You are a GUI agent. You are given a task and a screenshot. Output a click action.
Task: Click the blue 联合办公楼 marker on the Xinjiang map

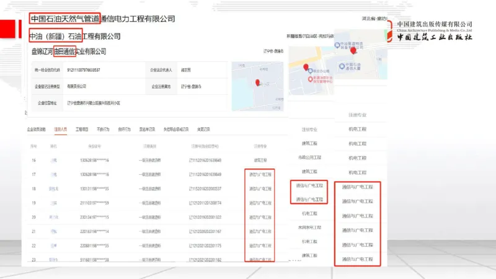coord(311,71)
